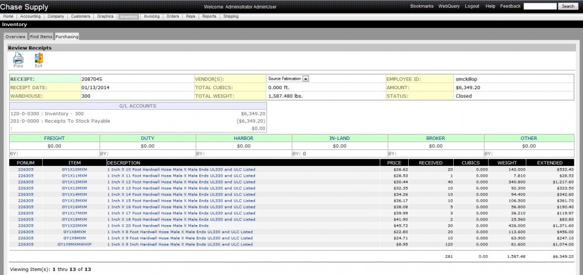Open the Bookmarks link

[x=422, y=6]
